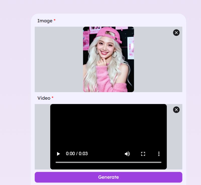Click the 0:00 / 0:03 timestamp text
Viewport: 201px width, 185px height.
point(77,154)
